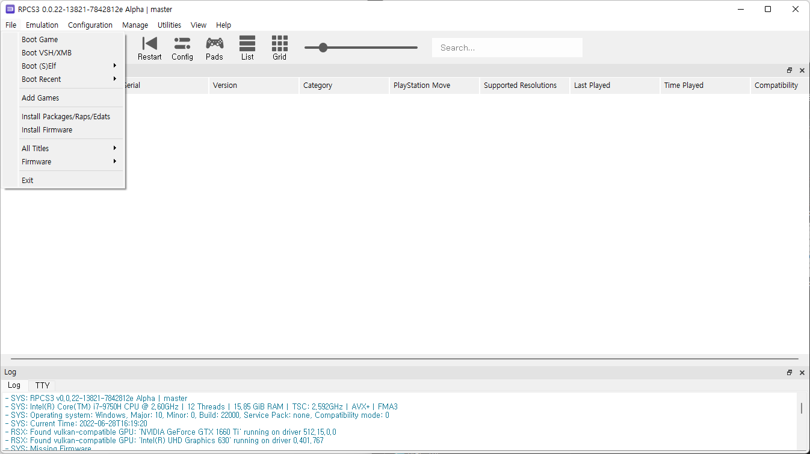Close the Log panel
Viewport: 810px width, 454px height.
click(x=802, y=373)
